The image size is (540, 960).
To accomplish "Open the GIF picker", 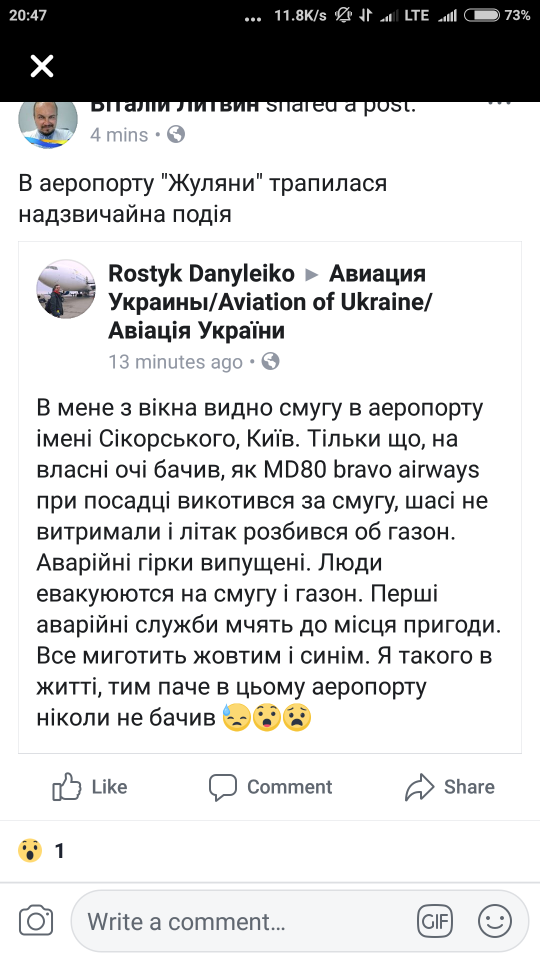I will point(435,921).
